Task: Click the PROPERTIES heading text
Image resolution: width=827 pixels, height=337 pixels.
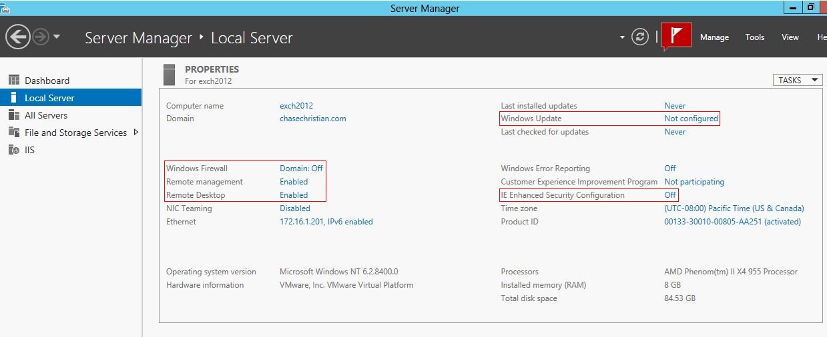Action: 212,69
